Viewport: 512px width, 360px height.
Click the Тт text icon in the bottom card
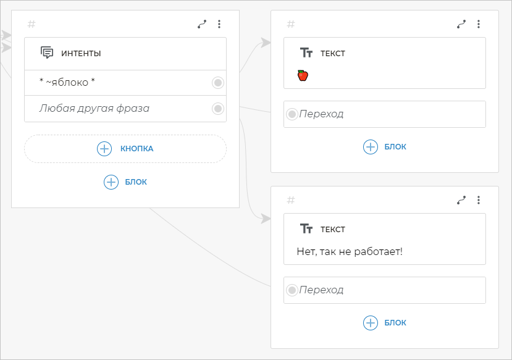click(306, 229)
